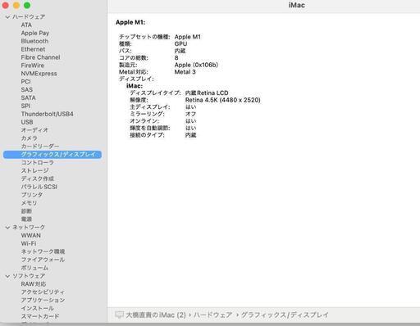
Task: Open the カードリーダー entry
Action: pos(40,147)
